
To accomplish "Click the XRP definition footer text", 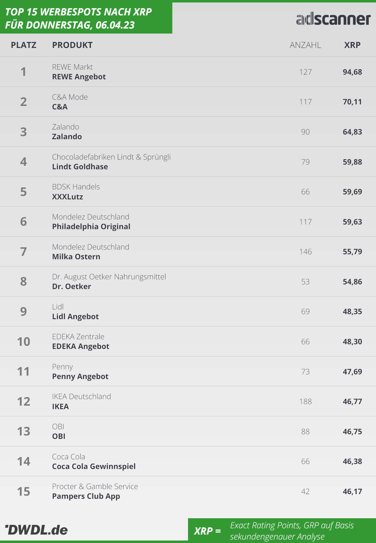I will pyautogui.click(x=292, y=531).
